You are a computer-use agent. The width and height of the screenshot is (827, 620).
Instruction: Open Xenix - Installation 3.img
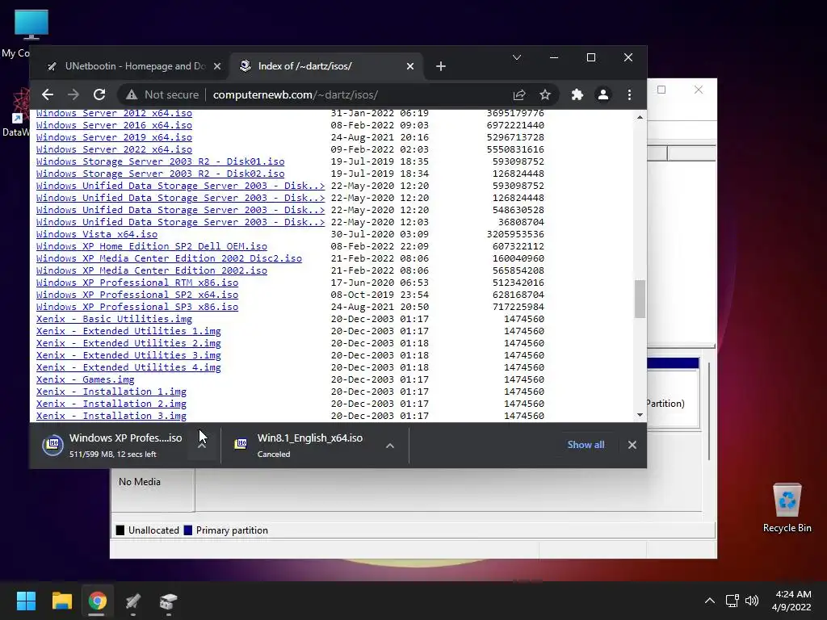pyautogui.click(x=111, y=416)
